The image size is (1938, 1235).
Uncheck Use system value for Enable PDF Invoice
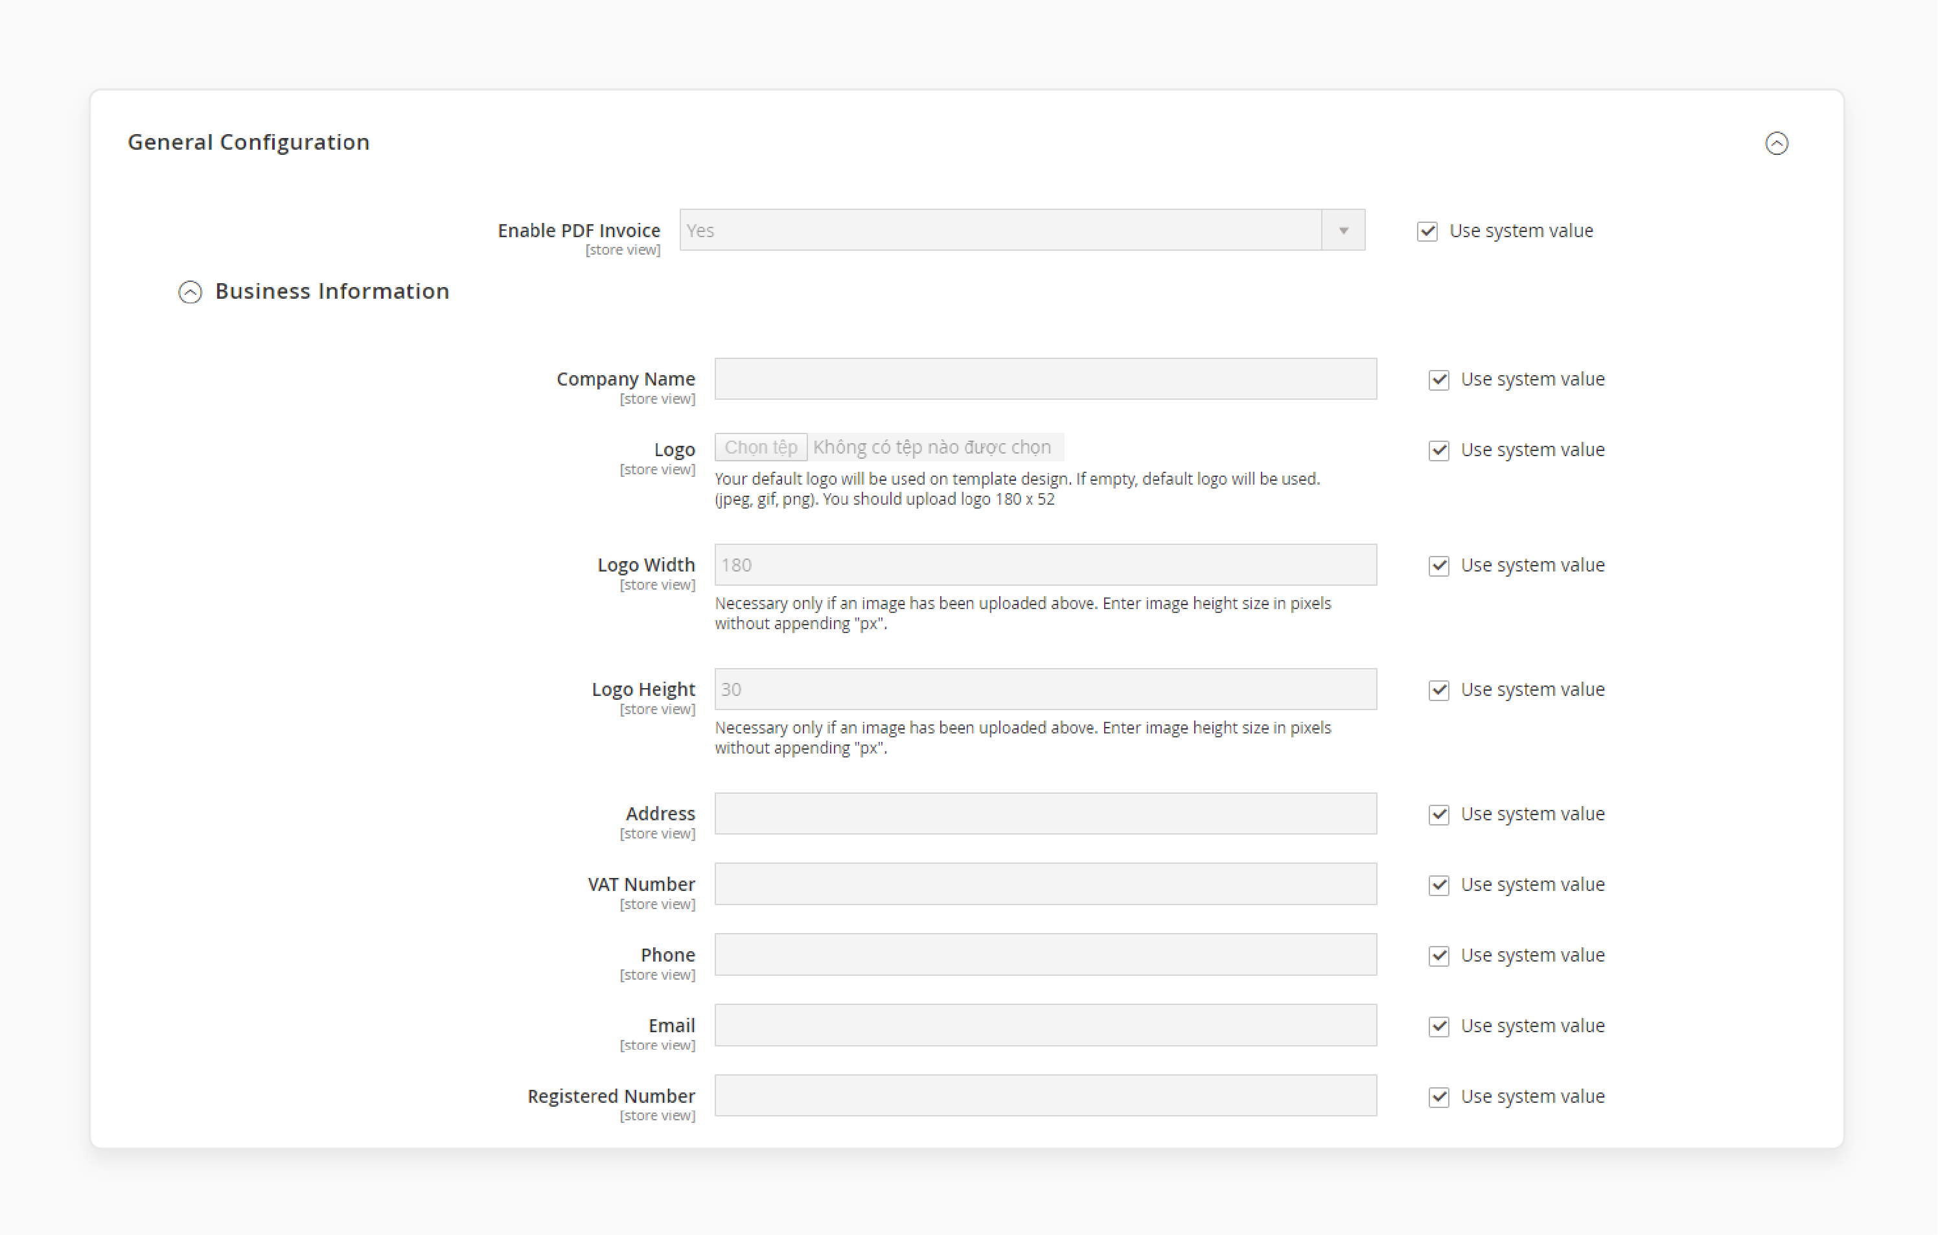(1427, 231)
